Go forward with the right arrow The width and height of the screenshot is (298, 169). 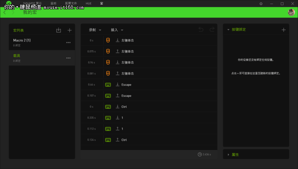(x=13, y=12)
